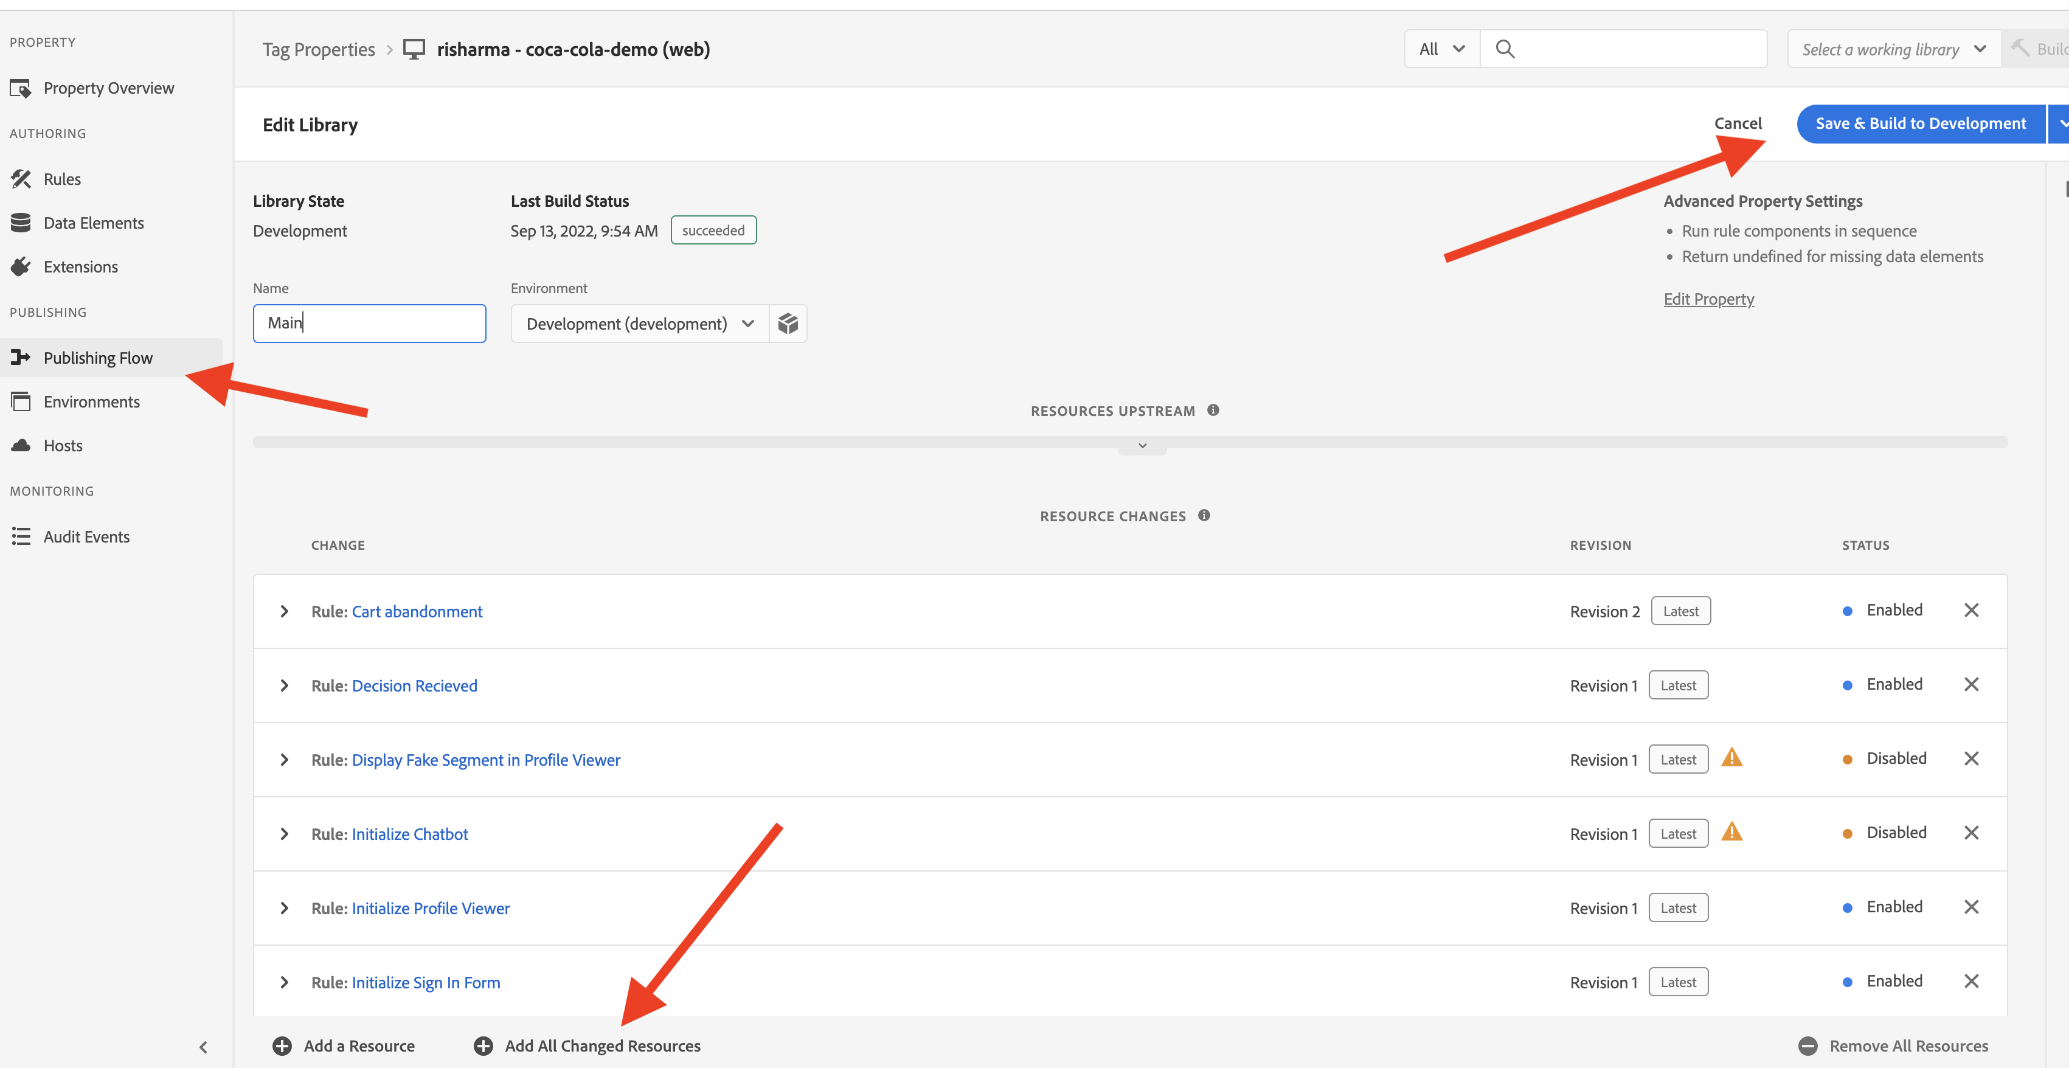Click Cancel to discard library edits
The width and height of the screenshot is (2069, 1068).
point(1738,123)
